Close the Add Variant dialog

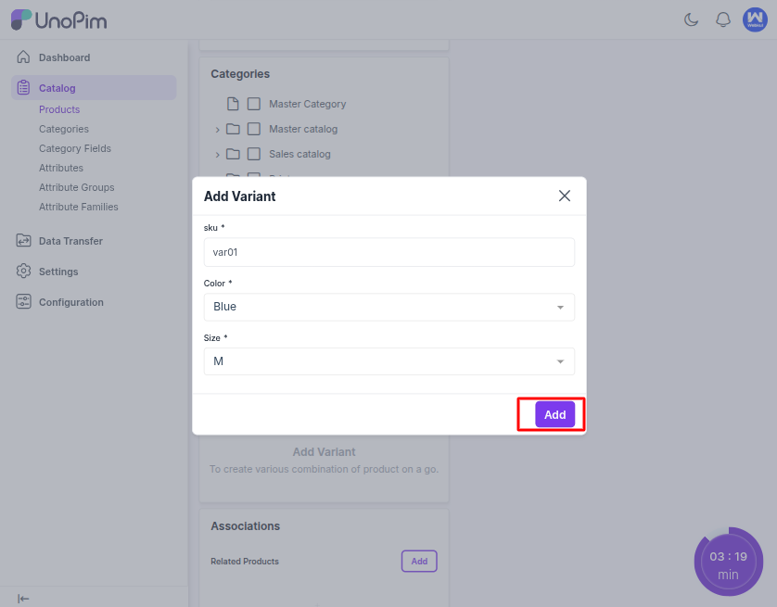(x=564, y=196)
